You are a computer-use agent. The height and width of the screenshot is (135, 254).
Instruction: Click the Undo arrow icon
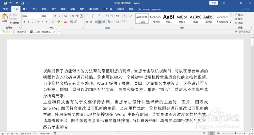[x=11, y=3]
